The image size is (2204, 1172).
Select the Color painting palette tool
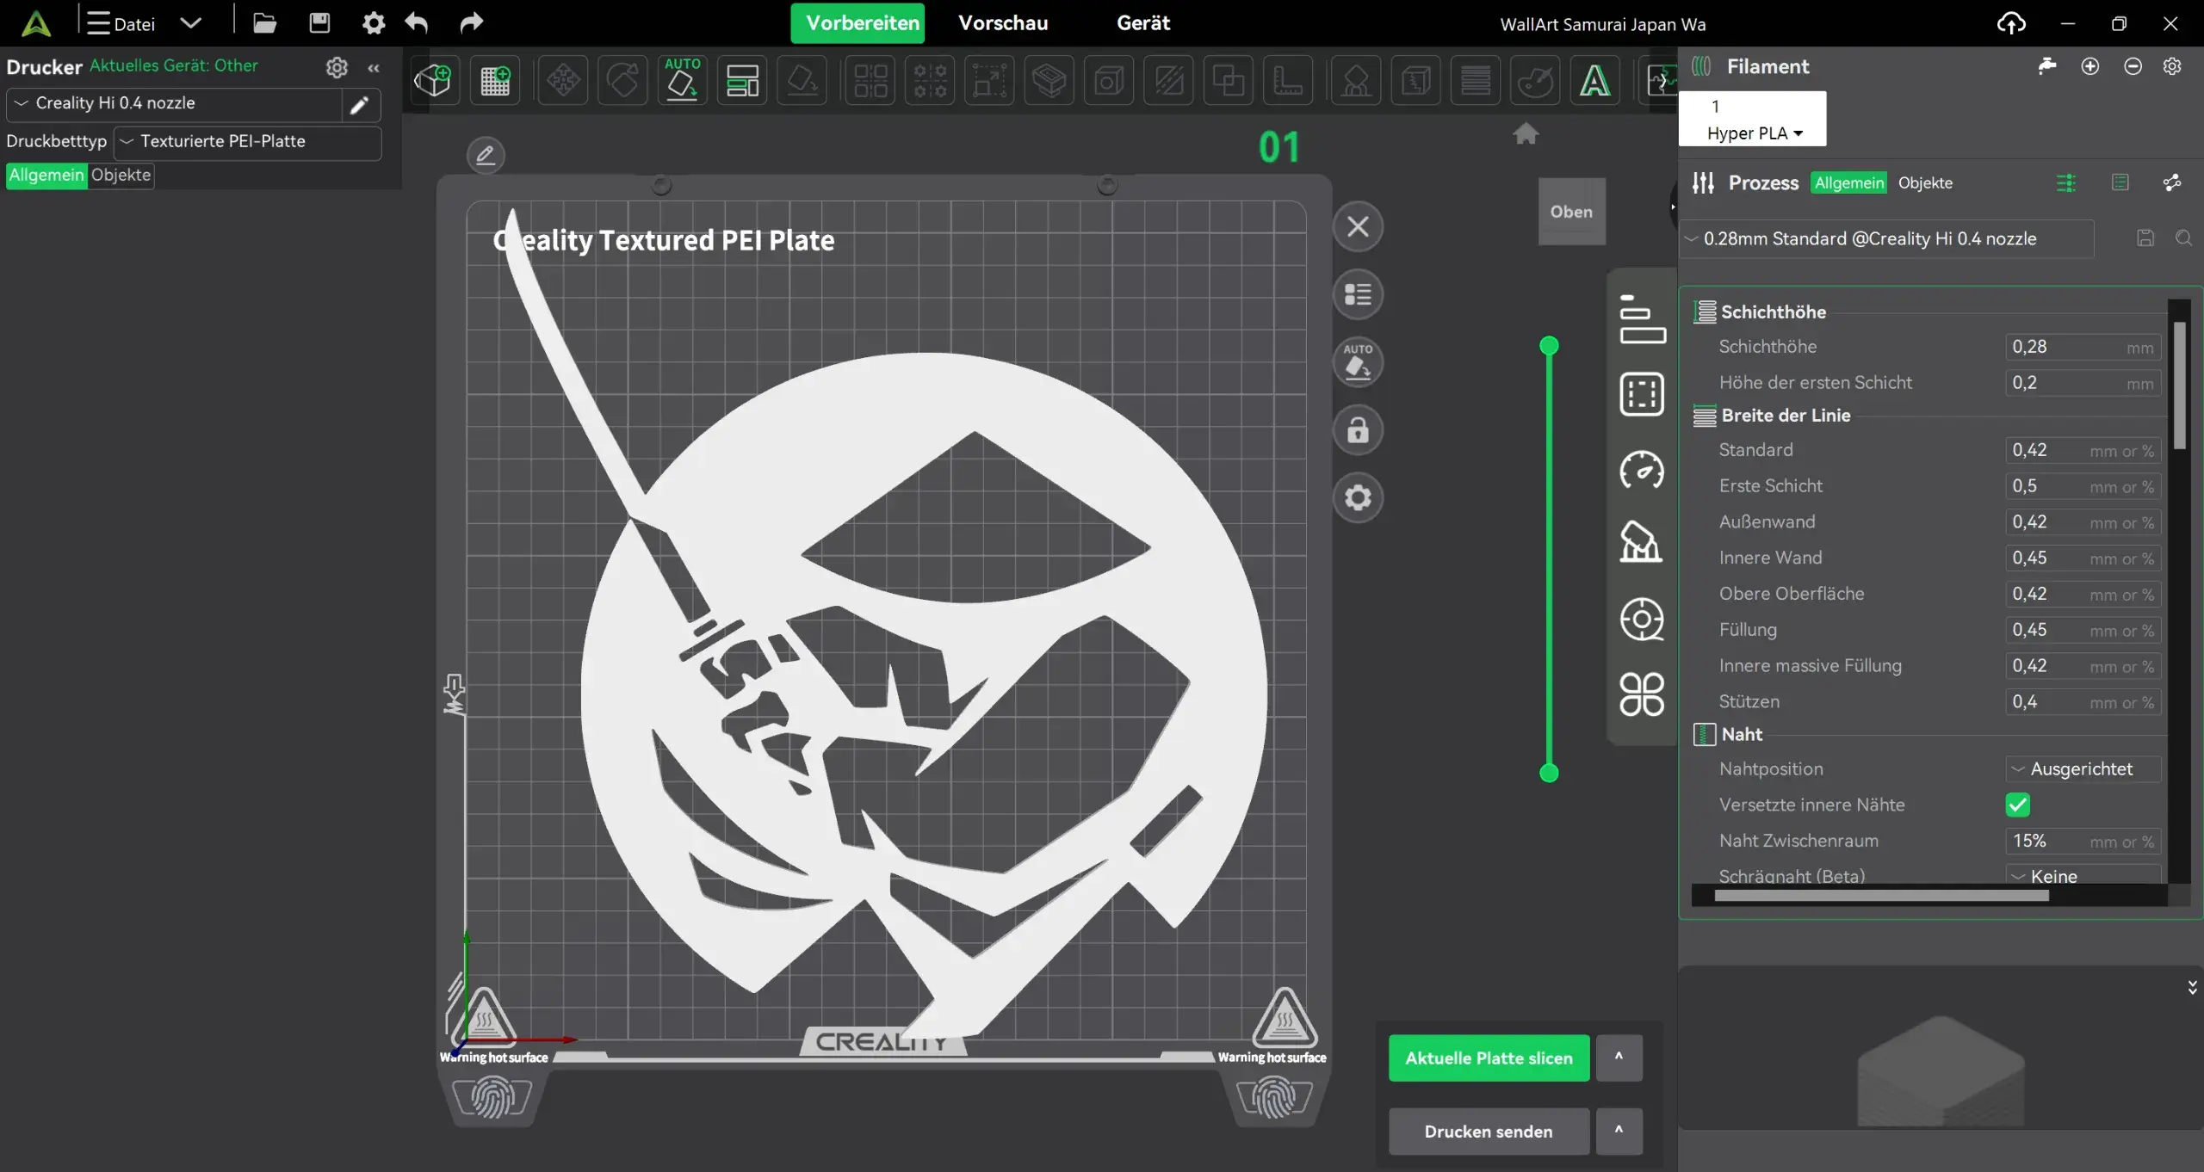(1535, 81)
